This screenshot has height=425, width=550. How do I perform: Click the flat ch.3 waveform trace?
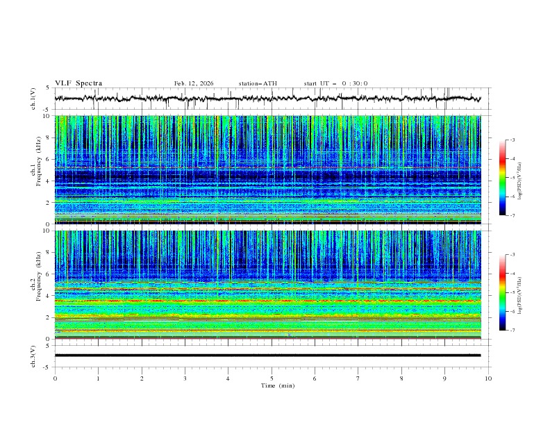click(271, 355)
